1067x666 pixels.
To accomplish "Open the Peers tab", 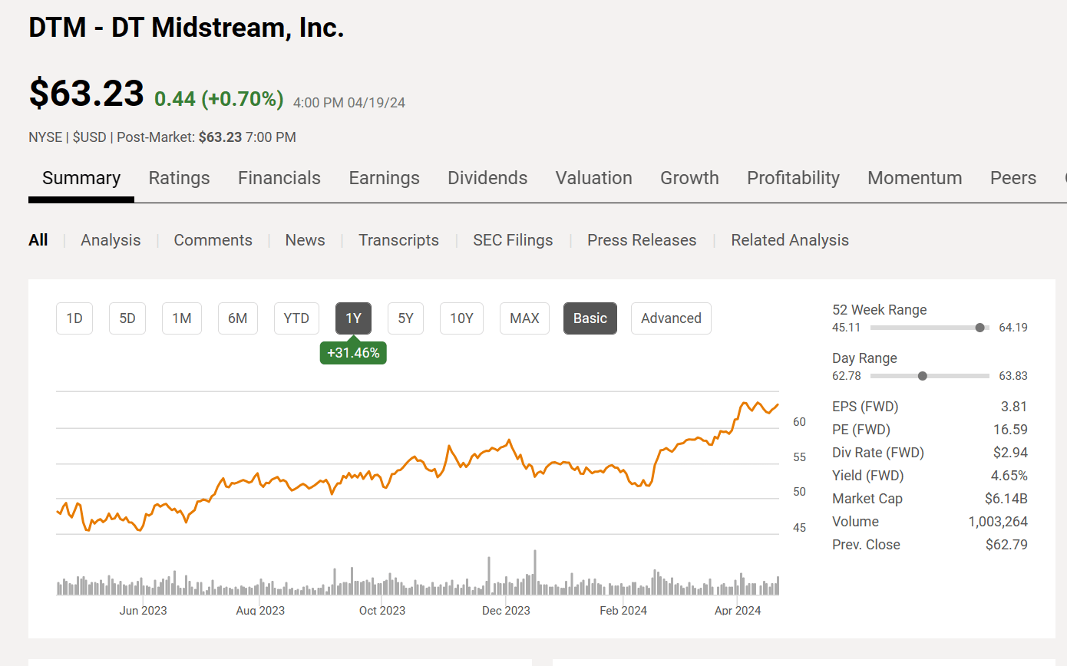I will 1012,177.
